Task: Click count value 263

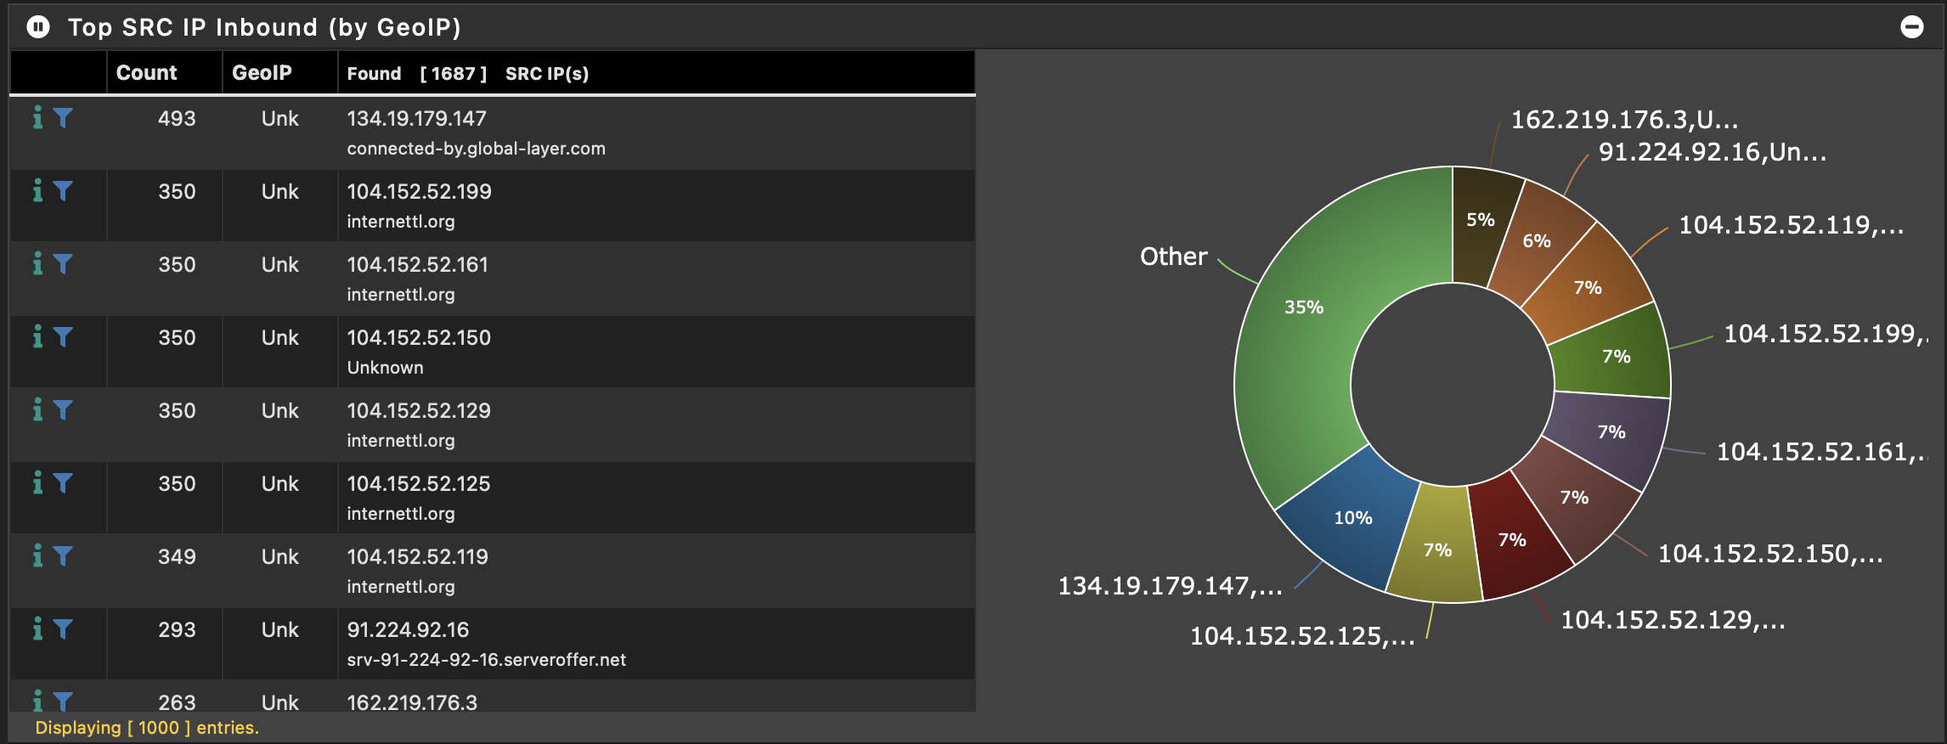Action: pyautogui.click(x=177, y=702)
